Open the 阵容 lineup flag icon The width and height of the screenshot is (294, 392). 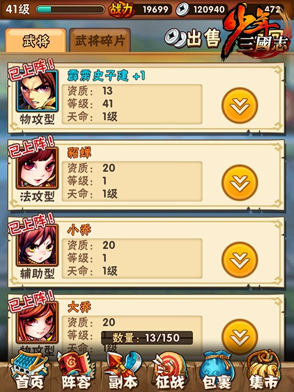(x=76, y=371)
